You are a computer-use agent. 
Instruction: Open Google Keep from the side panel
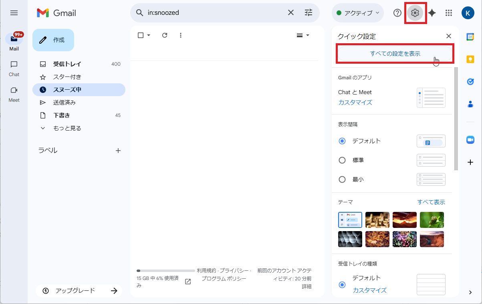pos(470,59)
